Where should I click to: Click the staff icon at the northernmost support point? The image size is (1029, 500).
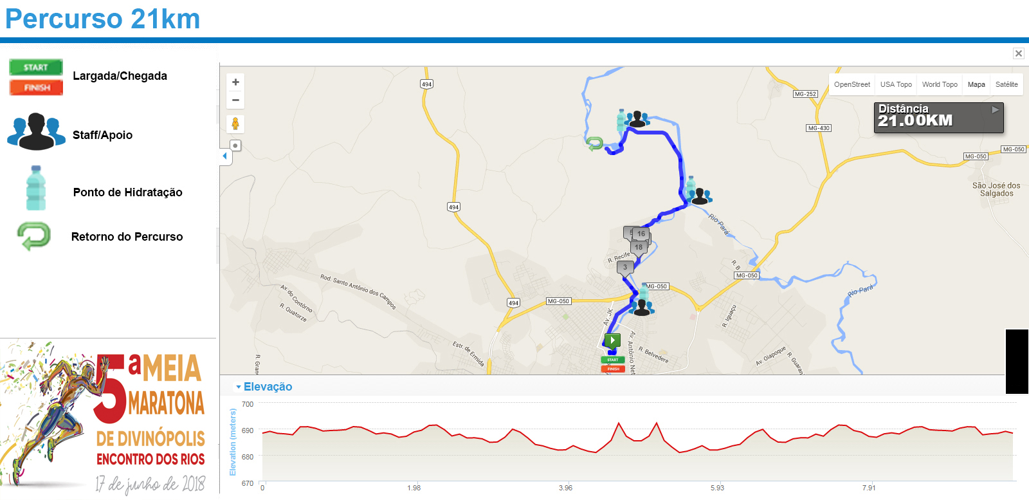pyautogui.click(x=637, y=119)
